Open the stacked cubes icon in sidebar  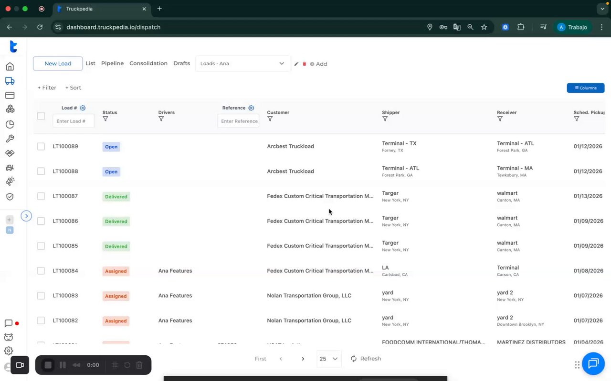[10, 109]
